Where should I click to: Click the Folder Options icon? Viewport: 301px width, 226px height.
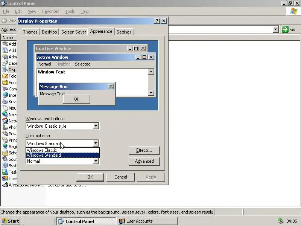pyautogui.click(x=5, y=76)
